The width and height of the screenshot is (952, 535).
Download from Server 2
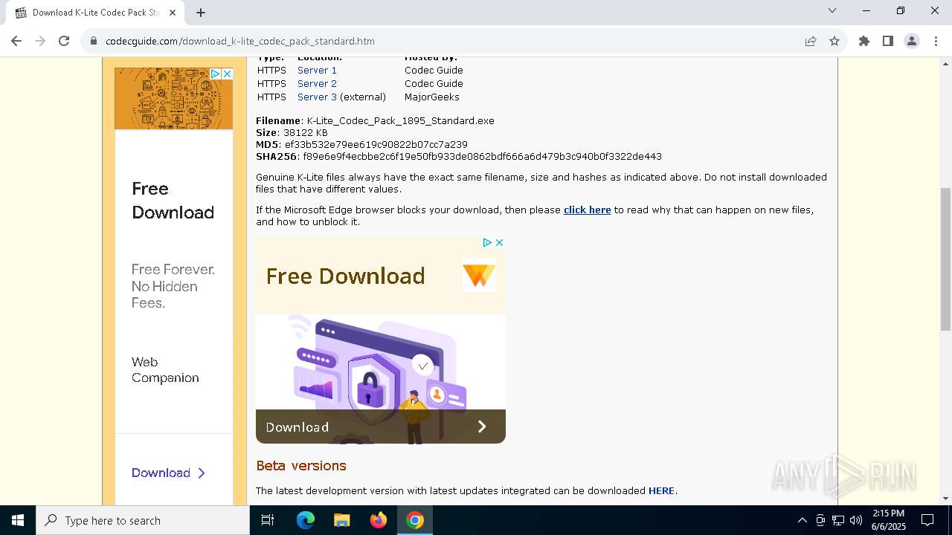(317, 83)
